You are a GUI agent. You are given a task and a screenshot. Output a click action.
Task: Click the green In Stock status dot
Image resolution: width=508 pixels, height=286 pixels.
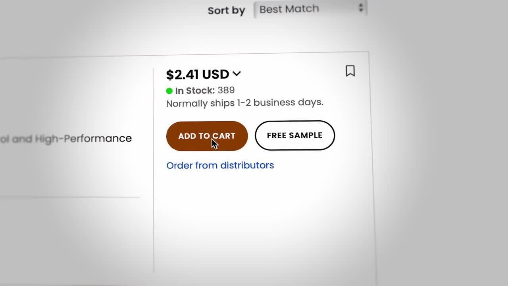point(169,91)
